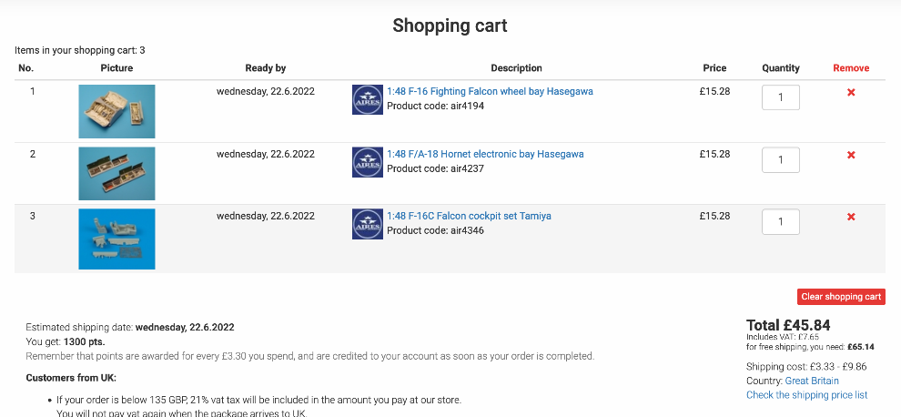This screenshot has height=417, width=901.
Task: Click Aires logo beside Hornet electronic bay
Action: [367, 162]
